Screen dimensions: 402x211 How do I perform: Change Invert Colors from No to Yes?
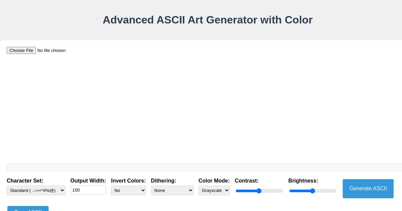tap(128, 190)
